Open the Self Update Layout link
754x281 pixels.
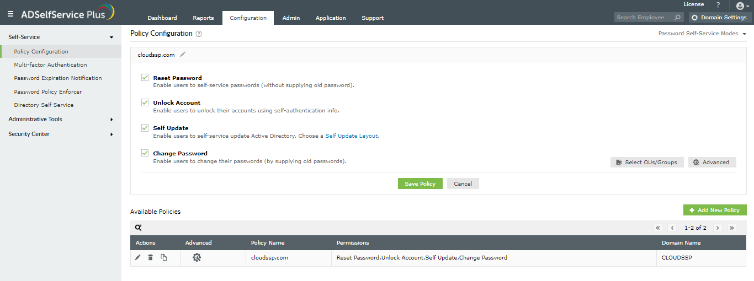(x=352, y=136)
